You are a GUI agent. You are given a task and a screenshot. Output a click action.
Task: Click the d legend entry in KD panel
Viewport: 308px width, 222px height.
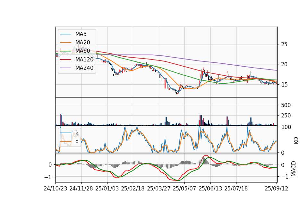point(69,141)
